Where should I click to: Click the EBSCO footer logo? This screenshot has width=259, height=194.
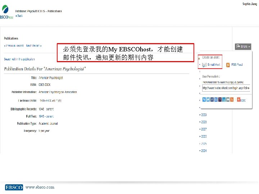(14, 188)
